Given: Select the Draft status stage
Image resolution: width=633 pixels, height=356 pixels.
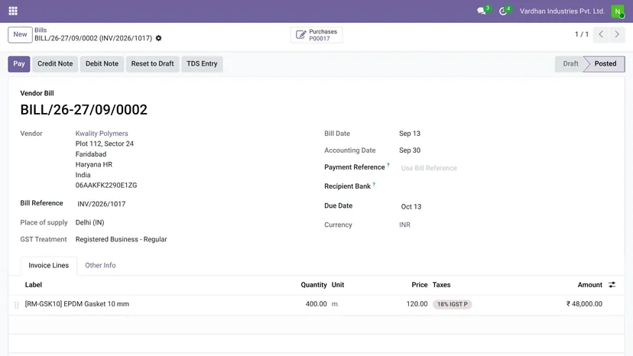Looking at the screenshot, I should [x=570, y=63].
